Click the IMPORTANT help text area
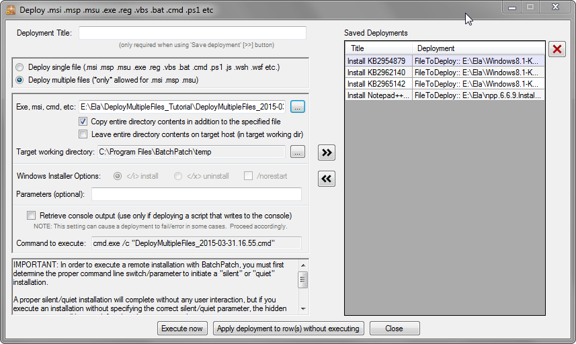 155,287
